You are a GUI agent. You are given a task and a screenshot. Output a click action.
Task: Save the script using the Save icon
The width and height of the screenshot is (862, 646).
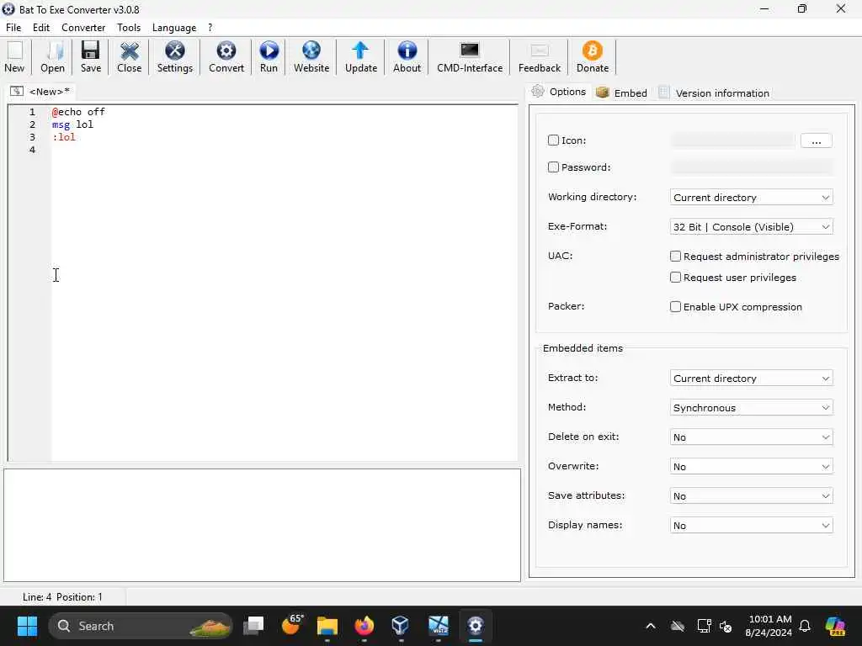[x=91, y=57]
